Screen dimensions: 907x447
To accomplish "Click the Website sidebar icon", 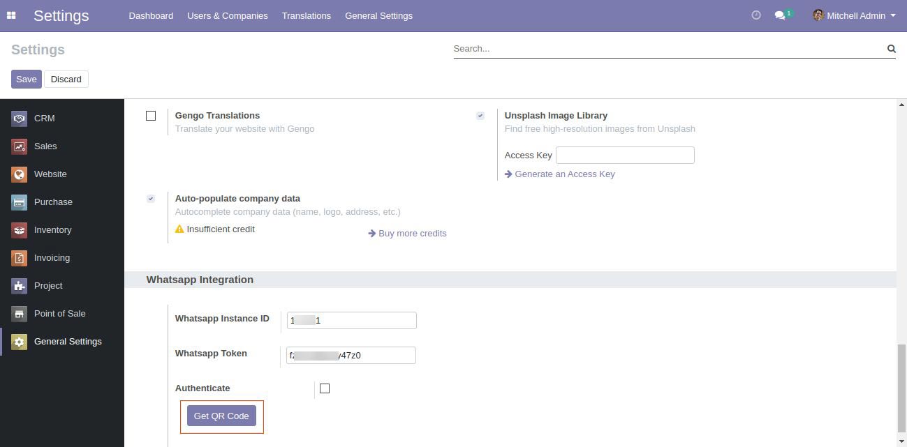I will pos(19,174).
